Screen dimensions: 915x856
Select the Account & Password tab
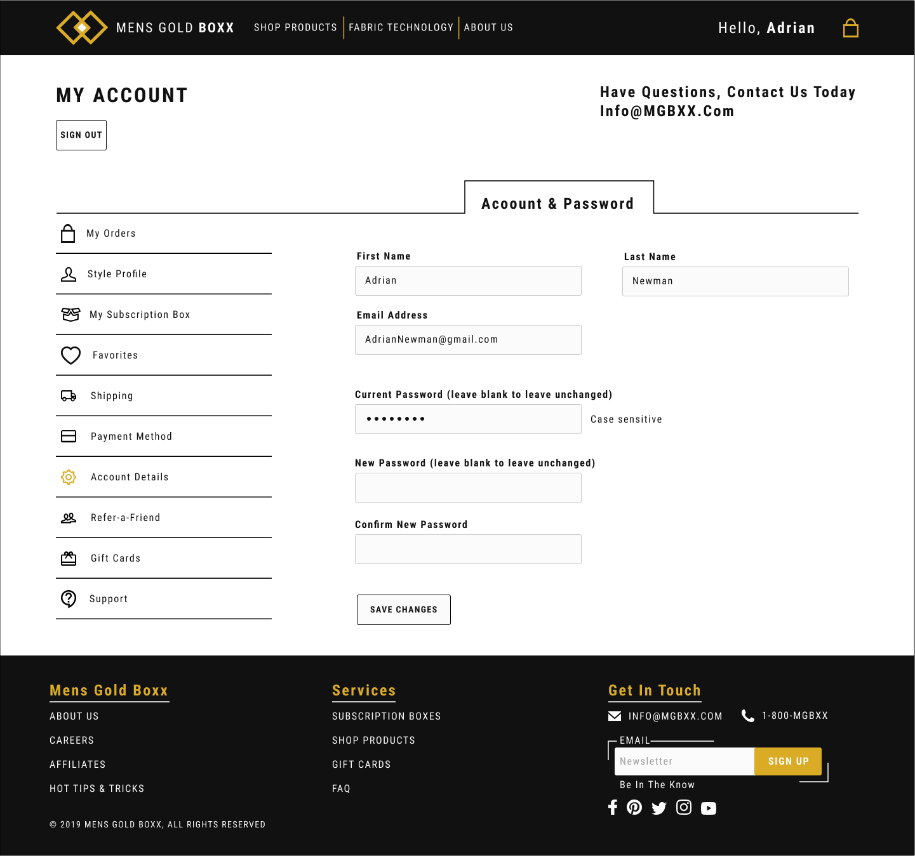pos(559,197)
